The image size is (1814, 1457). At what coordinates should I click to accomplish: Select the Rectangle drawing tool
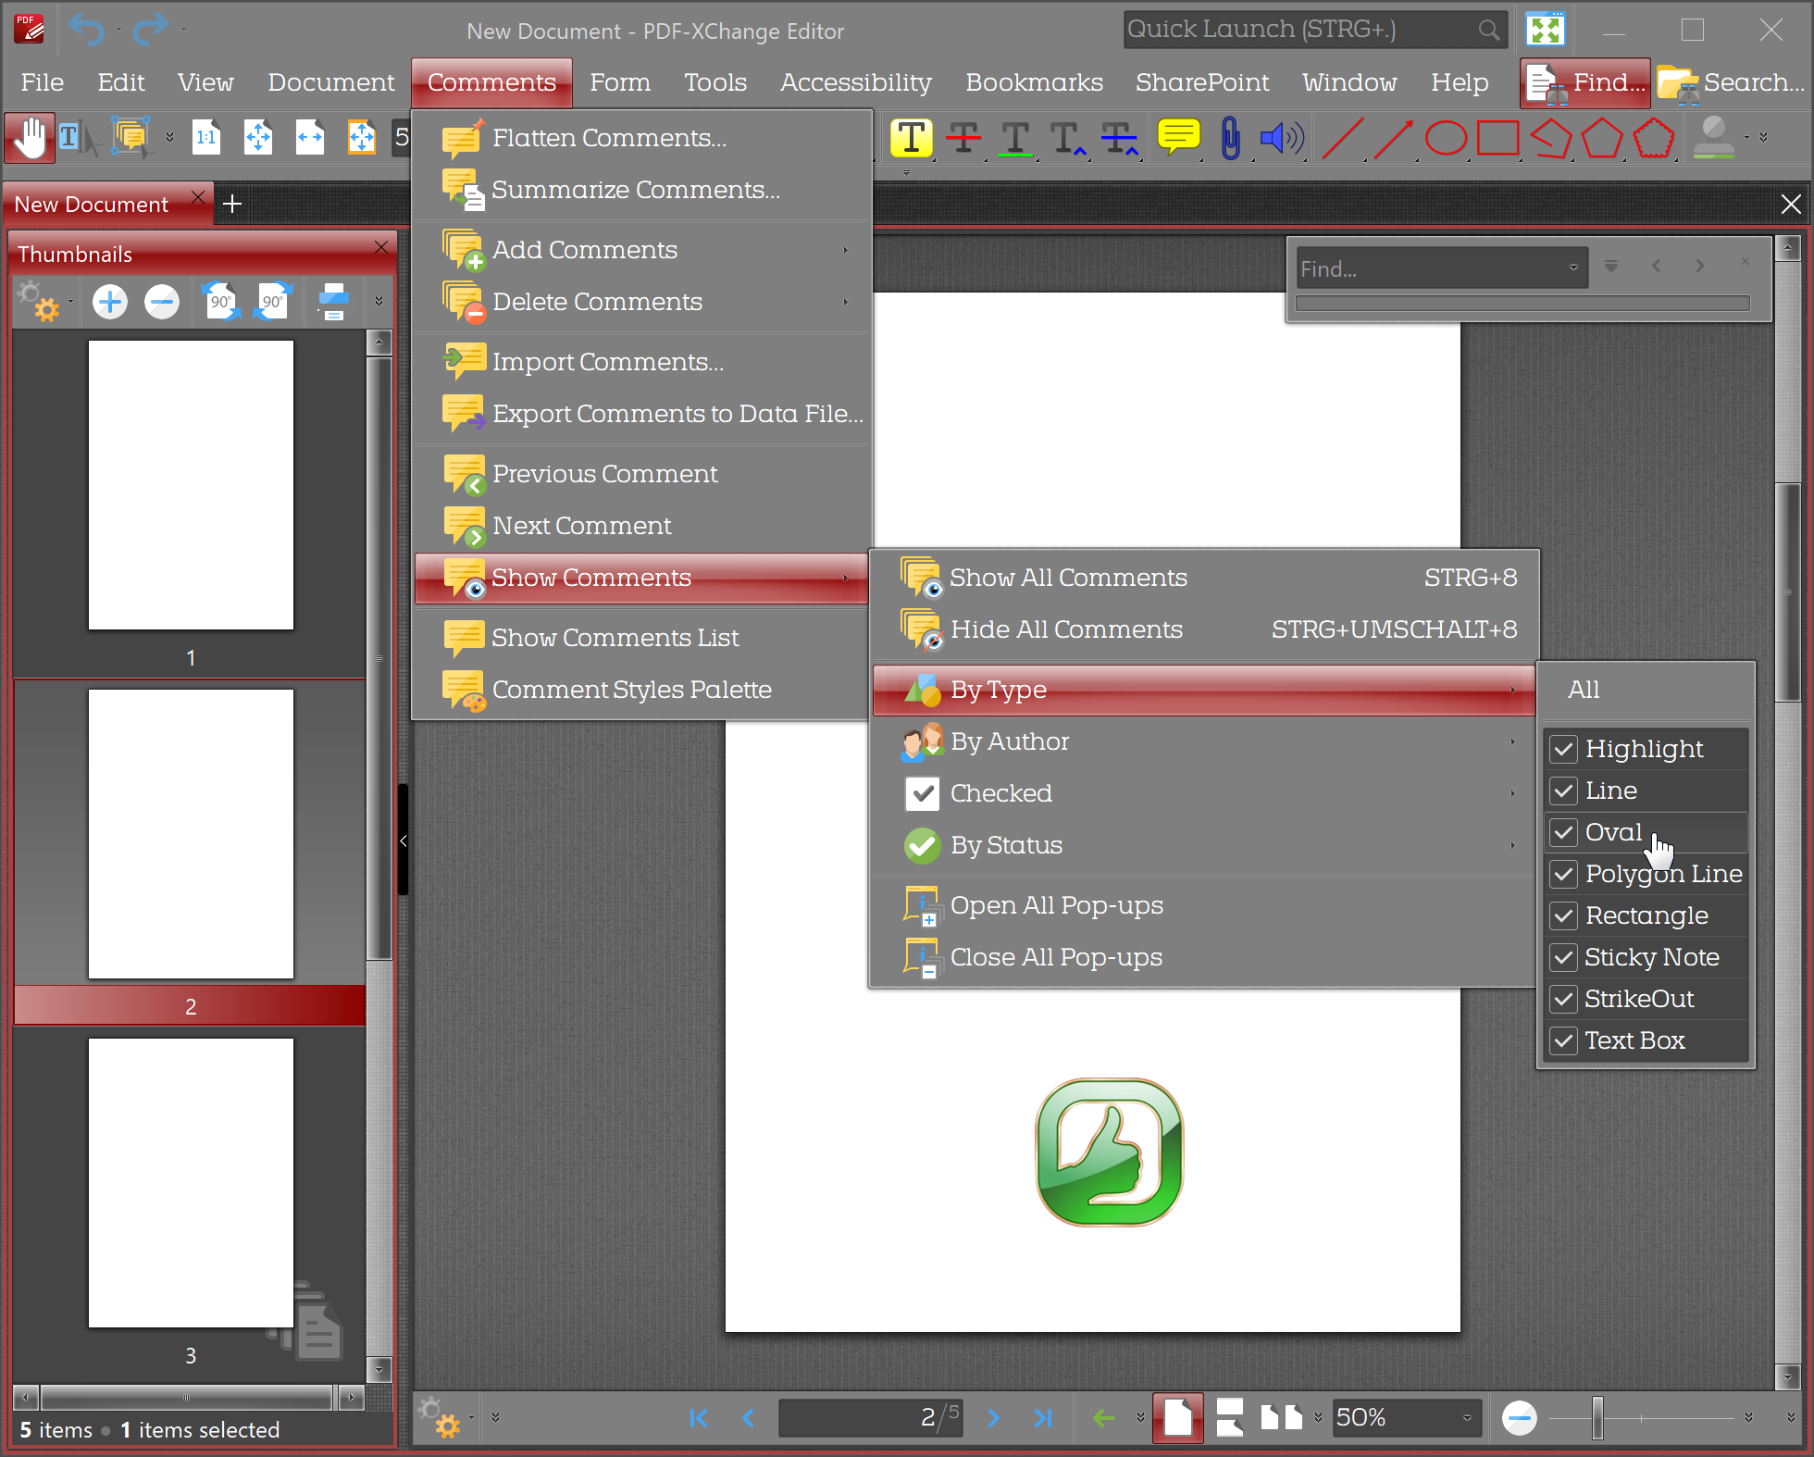pos(1497,138)
